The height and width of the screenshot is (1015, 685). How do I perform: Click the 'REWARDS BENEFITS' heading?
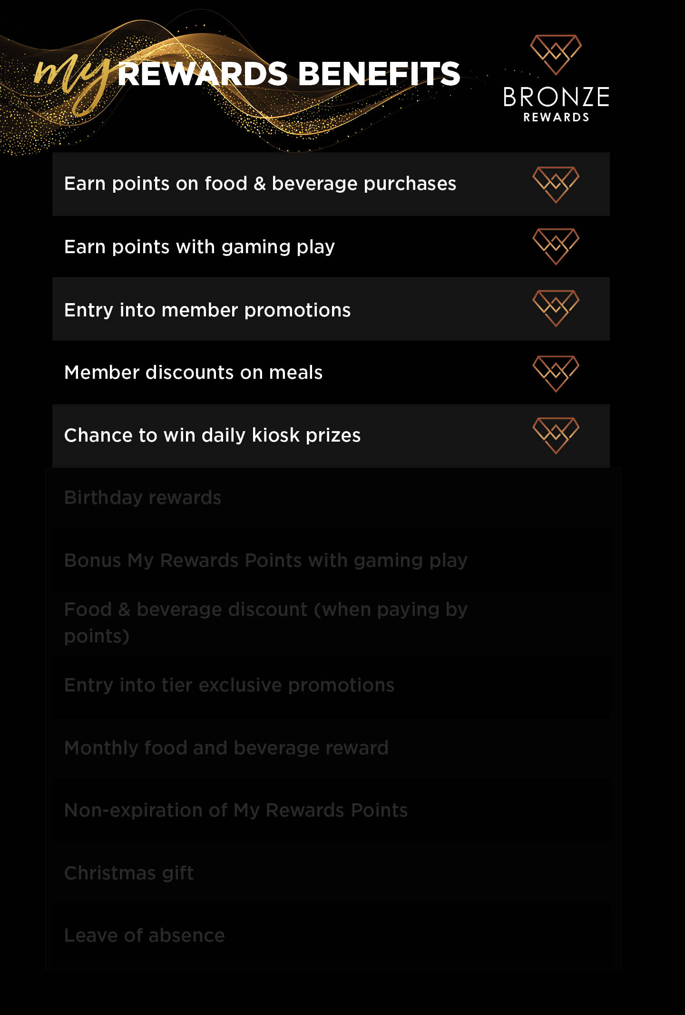pyautogui.click(x=289, y=74)
